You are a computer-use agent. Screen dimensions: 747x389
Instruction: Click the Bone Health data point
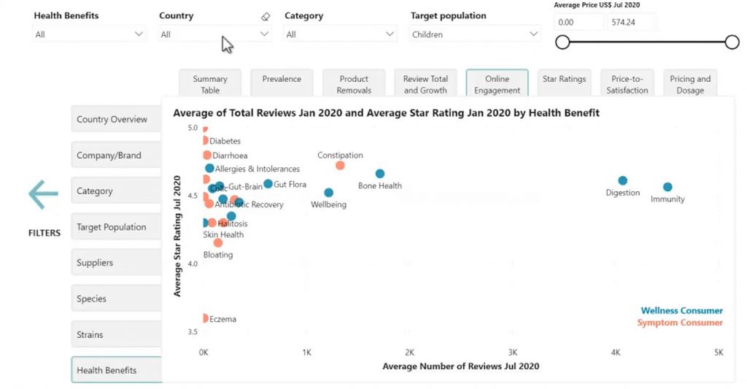point(379,174)
